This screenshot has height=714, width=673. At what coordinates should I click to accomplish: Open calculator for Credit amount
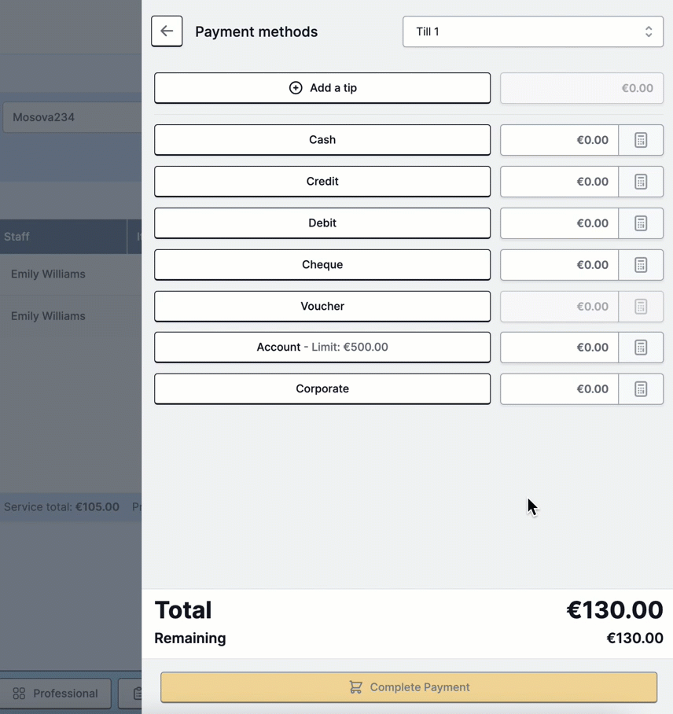coord(641,182)
